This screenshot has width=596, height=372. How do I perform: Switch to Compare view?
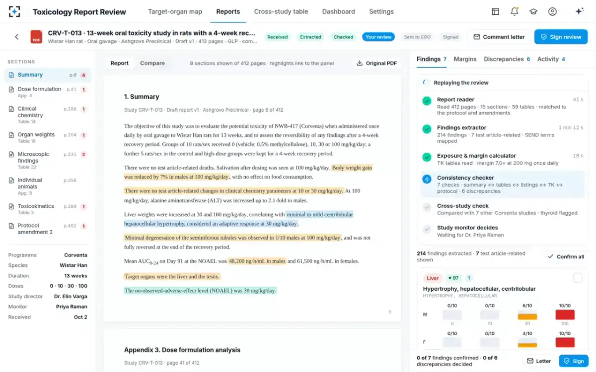(x=152, y=63)
